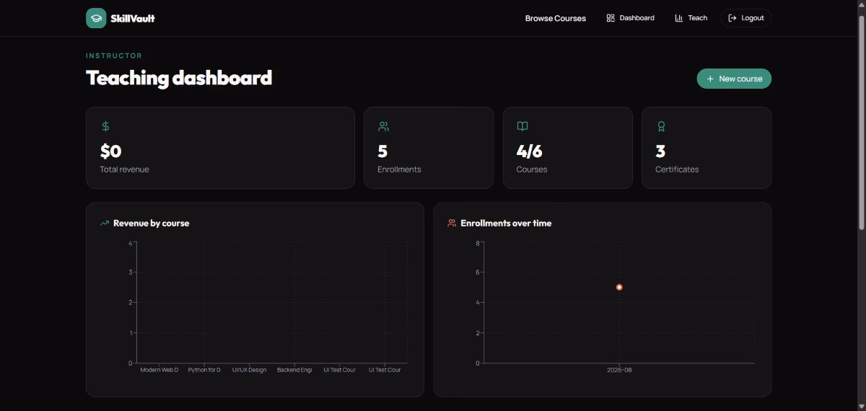Click the Courses card label

click(x=532, y=169)
